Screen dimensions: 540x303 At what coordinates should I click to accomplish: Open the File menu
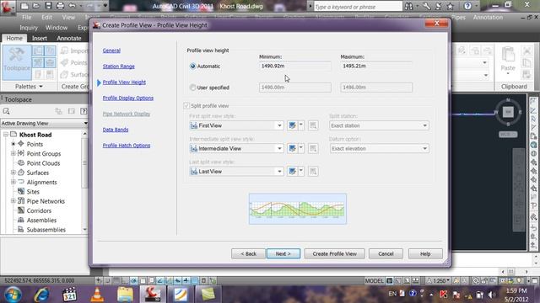pos(26,17)
